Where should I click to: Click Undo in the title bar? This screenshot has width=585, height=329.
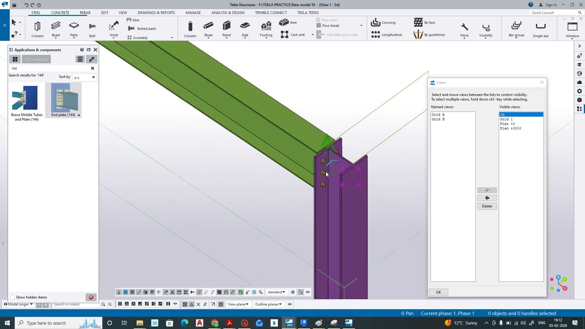coord(26,5)
